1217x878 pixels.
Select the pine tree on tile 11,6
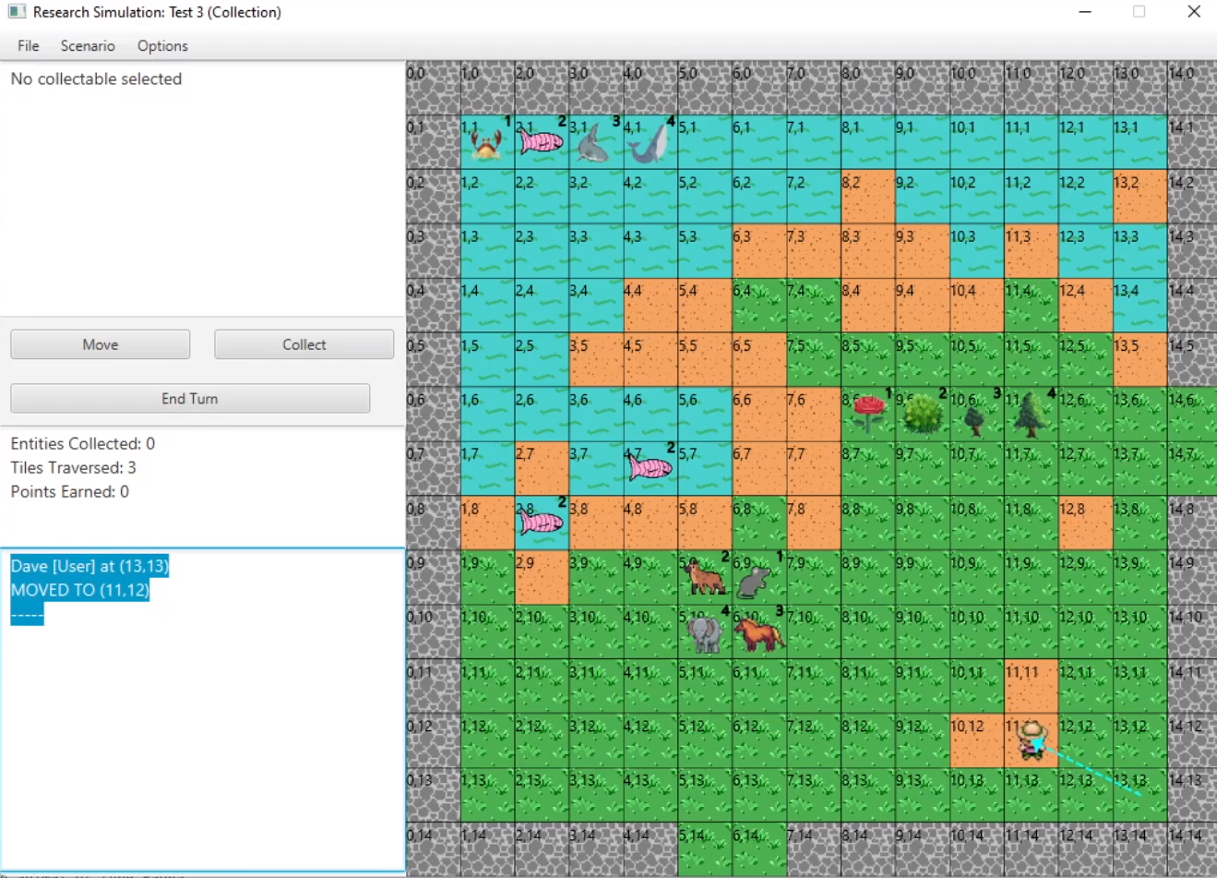[1030, 415]
